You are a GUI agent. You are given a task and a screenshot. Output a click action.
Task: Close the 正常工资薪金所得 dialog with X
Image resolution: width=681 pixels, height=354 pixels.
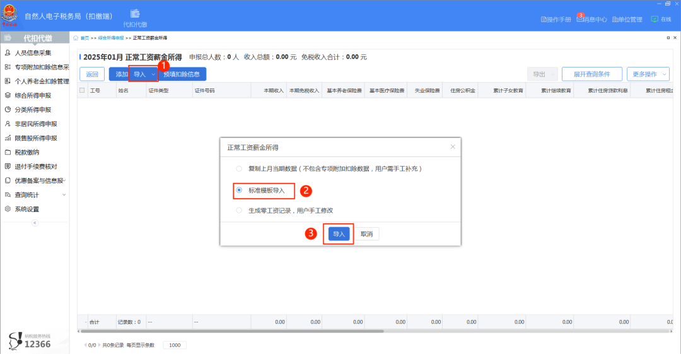[452, 147]
